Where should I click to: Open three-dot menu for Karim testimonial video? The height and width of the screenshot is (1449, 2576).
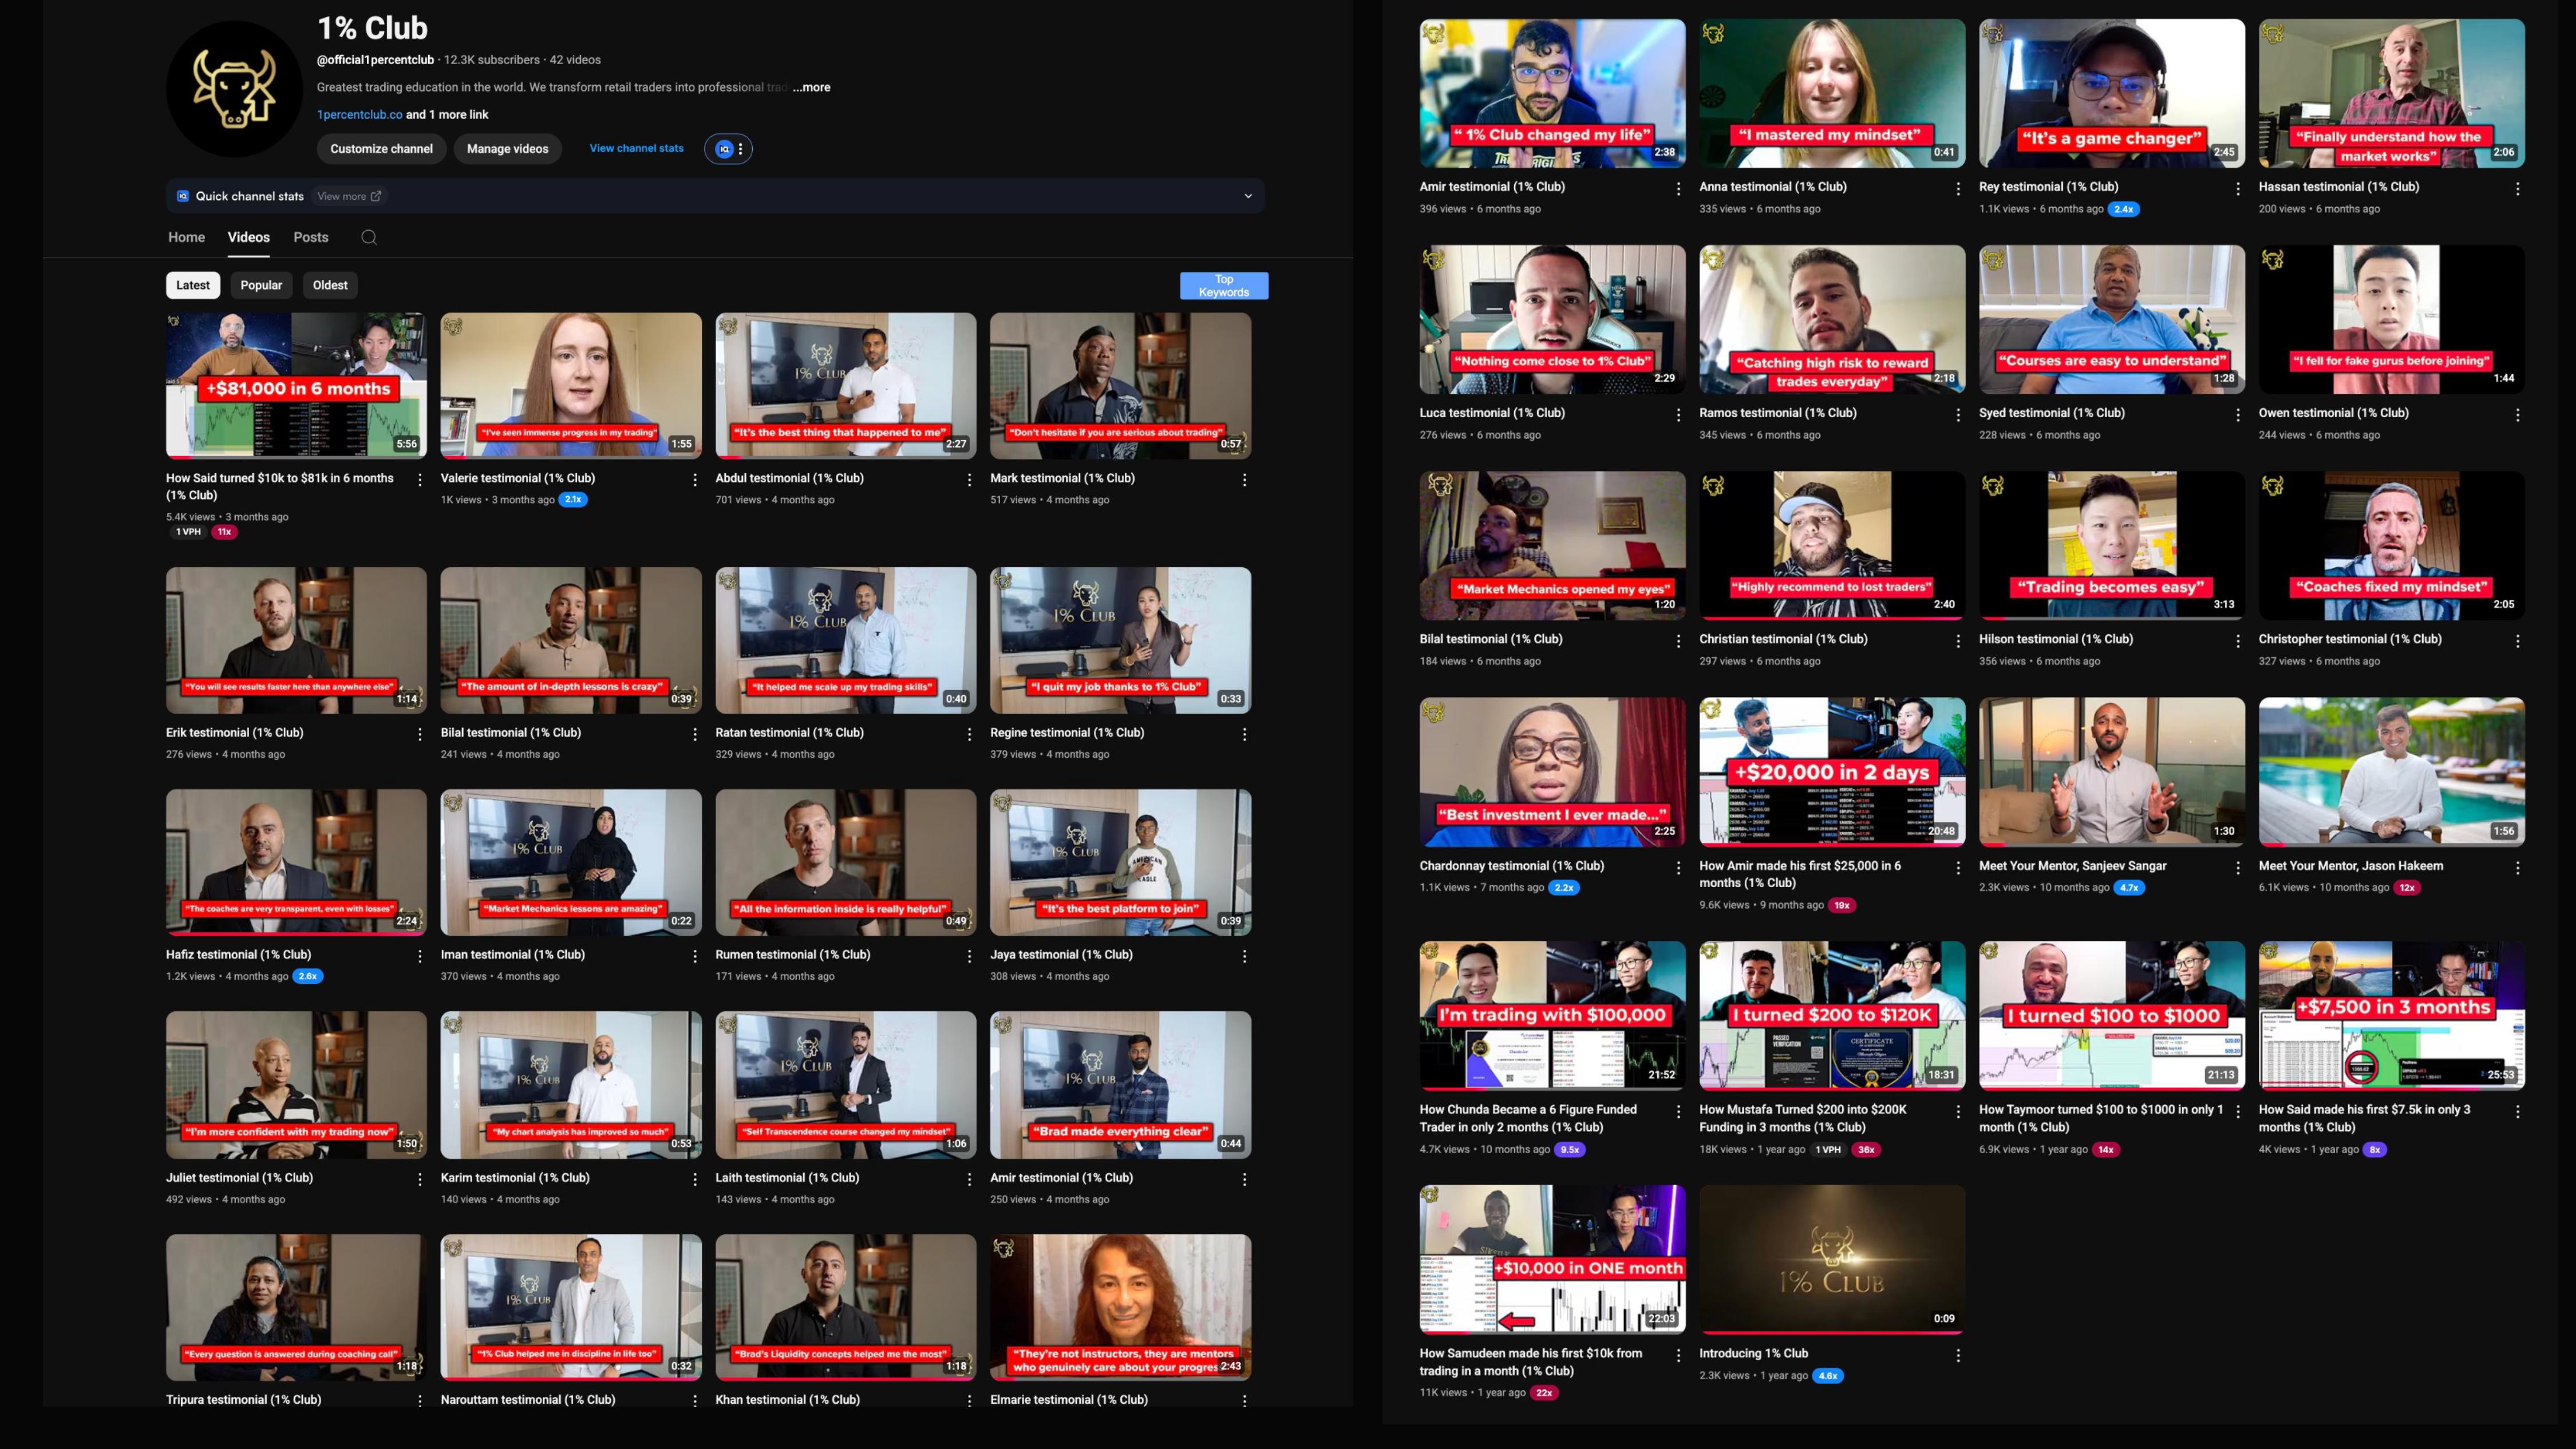695,1179
